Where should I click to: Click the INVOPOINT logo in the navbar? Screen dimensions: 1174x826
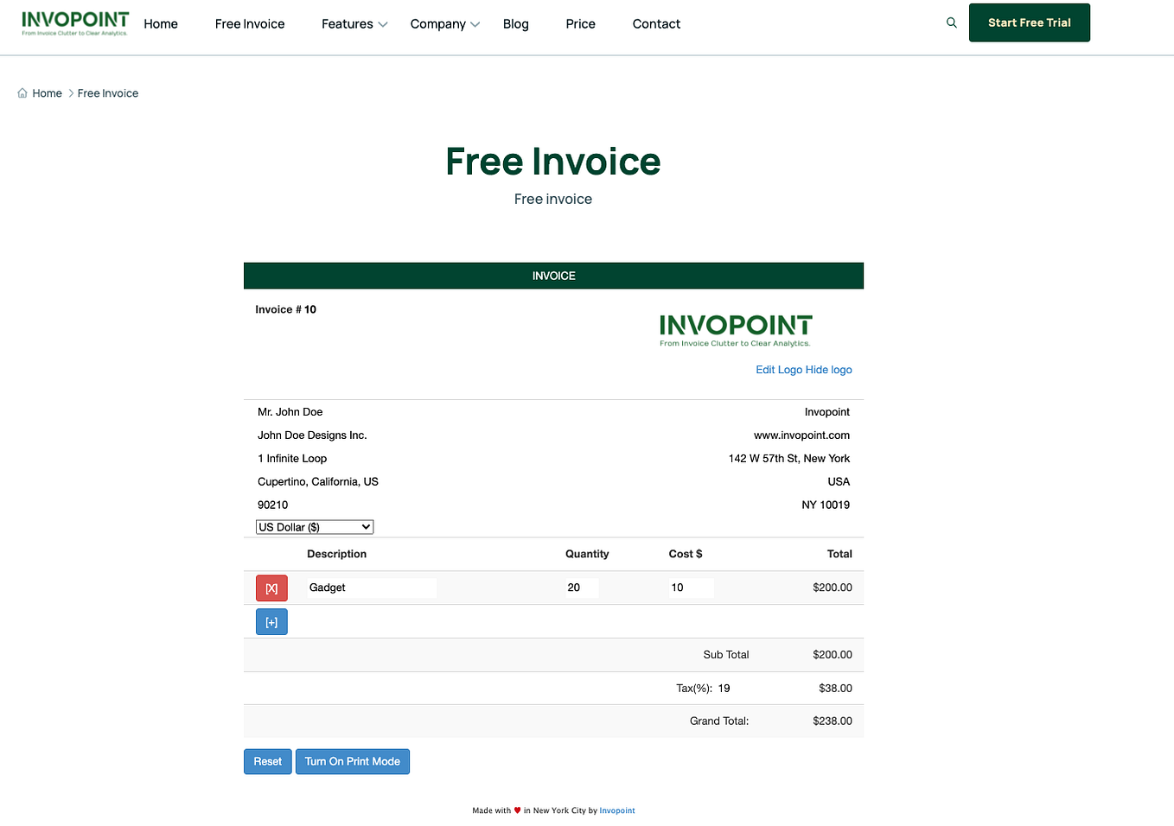[74, 23]
